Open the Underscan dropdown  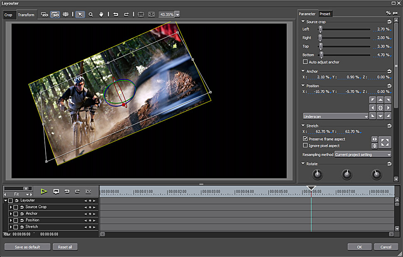click(x=336, y=117)
